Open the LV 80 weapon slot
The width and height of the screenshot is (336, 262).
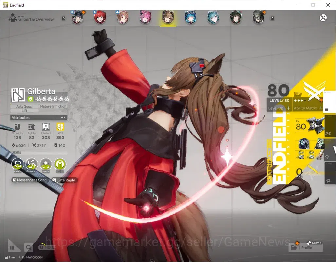coord(309,126)
